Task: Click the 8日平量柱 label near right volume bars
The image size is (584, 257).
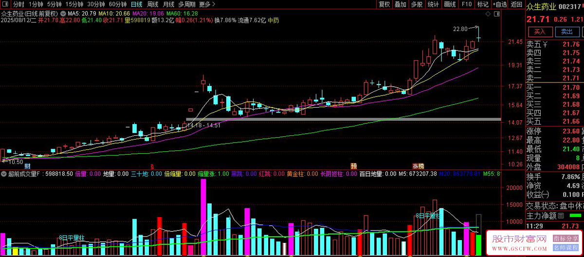Action: click(428, 215)
